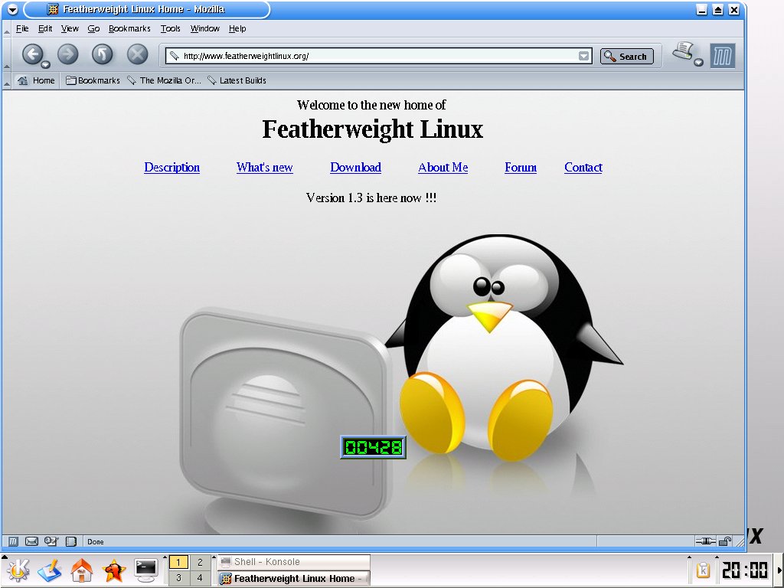Image resolution: width=784 pixels, height=588 pixels.
Task: Launch the pencil desktop icon in panel
Action: pos(49,570)
